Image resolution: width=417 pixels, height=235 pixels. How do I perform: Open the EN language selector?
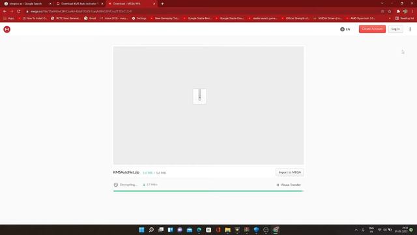(345, 29)
